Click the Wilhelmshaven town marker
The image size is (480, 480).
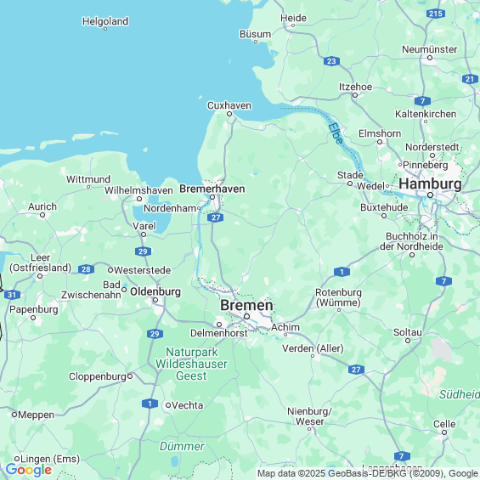(x=139, y=199)
